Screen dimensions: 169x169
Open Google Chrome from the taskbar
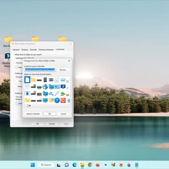coord(90,165)
